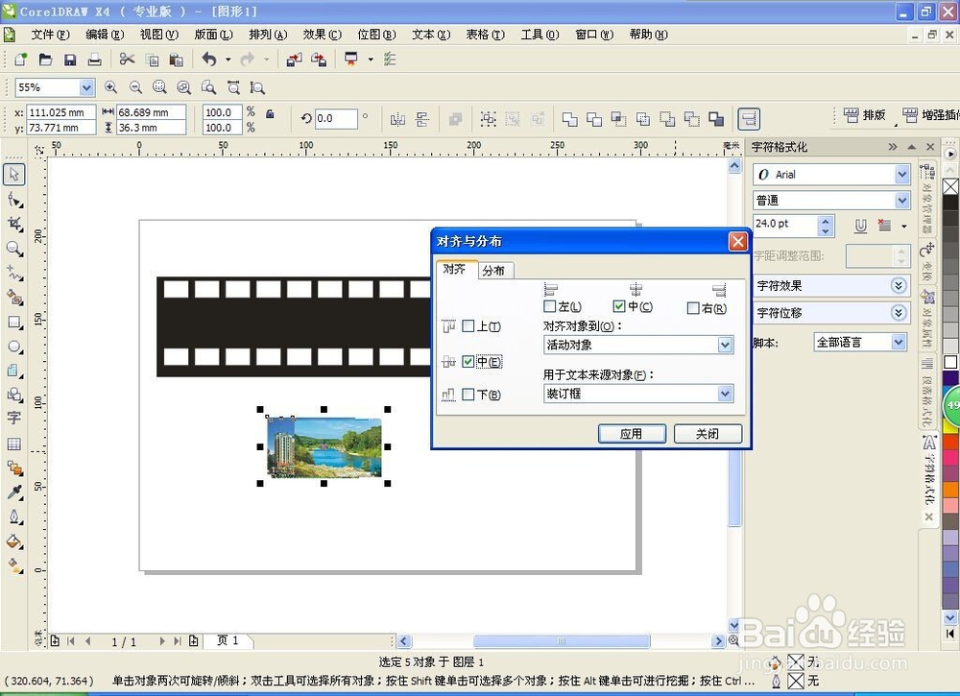
Task: Select the Table tool
Action: tap(13, 444)
